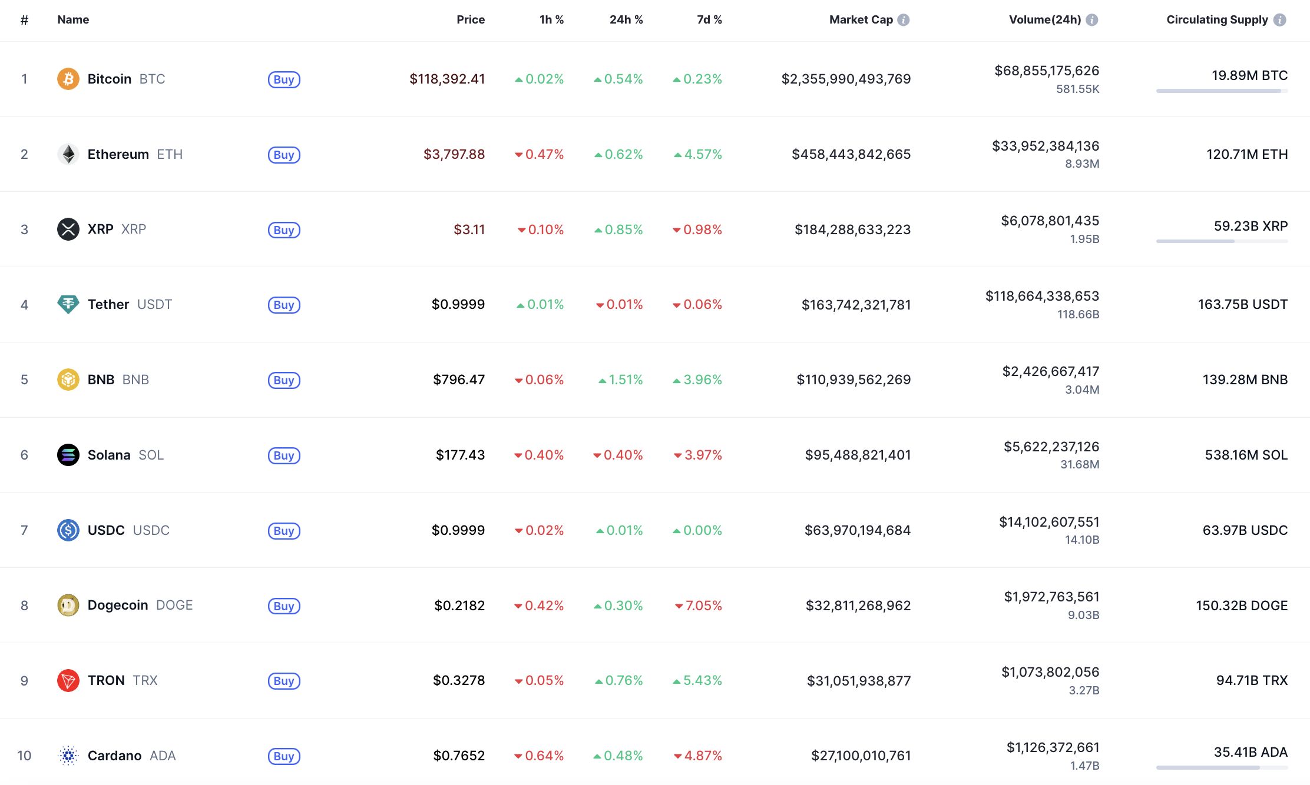The width and height of the screenshot is (1310, 785).
Task: Click the USDC logo icon
Action: click(x=68, y=530)
